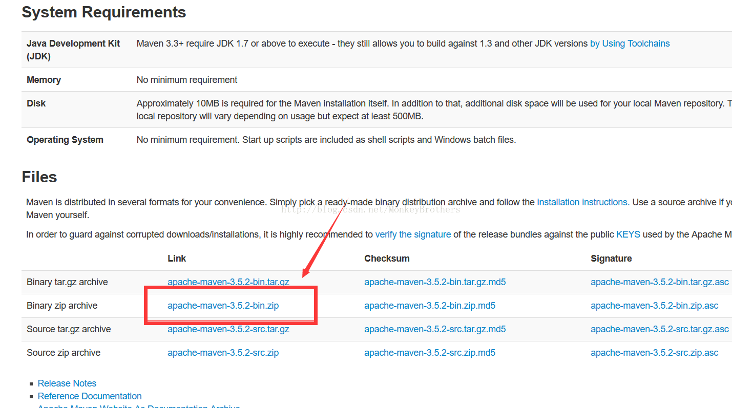732x408 pixels.
Task: Click the 'Memory' row label
Action: point(44,80)
